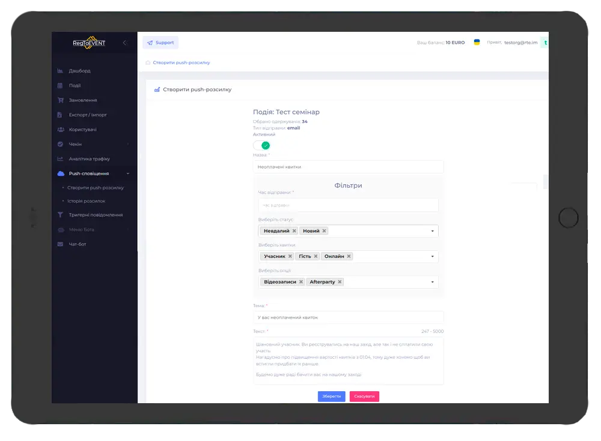Remove the Afterparty option tag

[x=340, y=282]
